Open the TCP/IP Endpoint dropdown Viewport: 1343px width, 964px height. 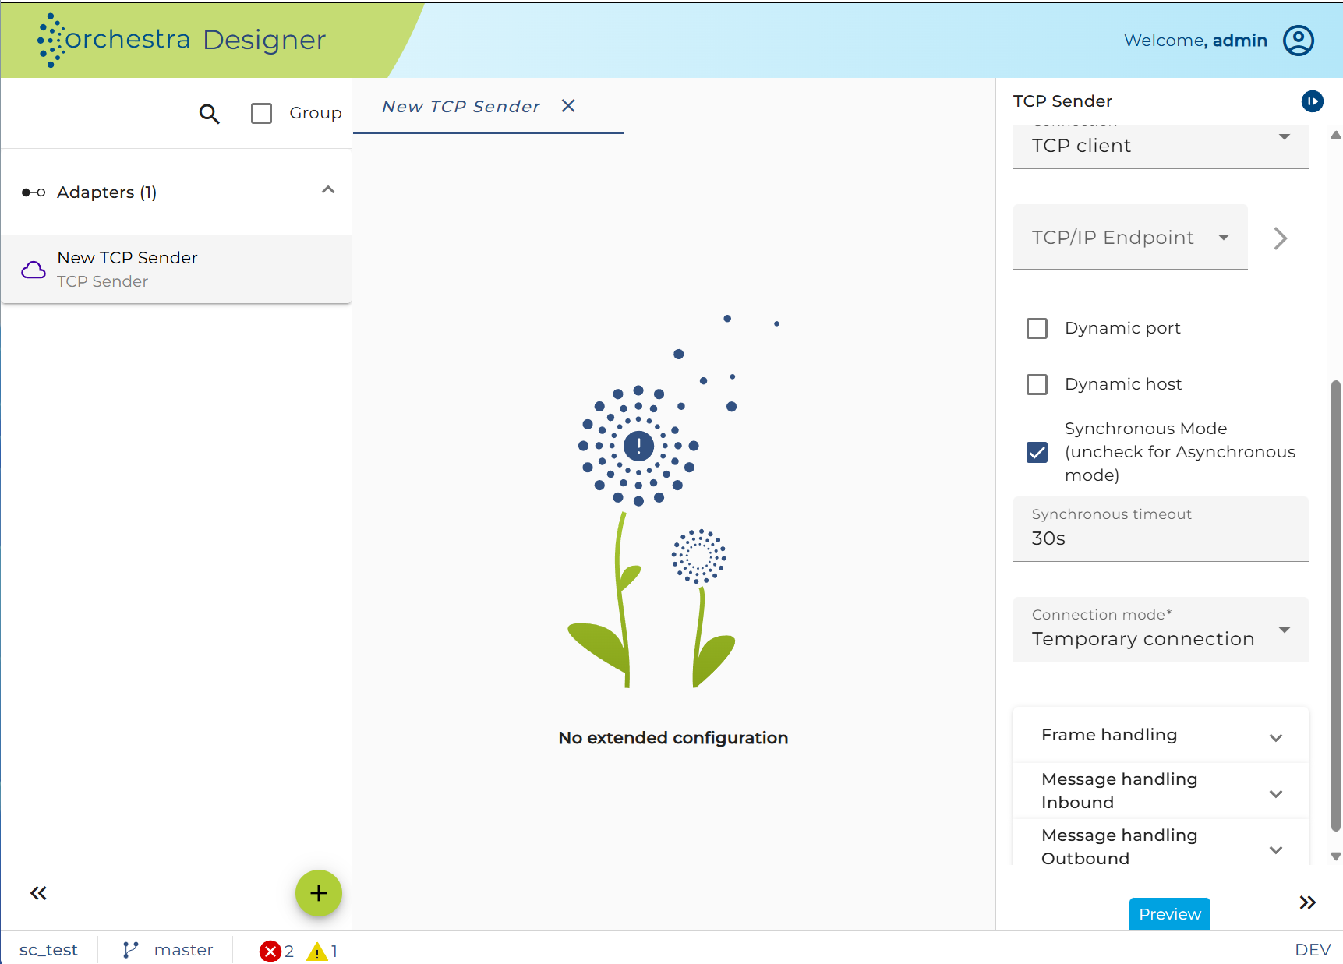pyautogui.click(x=1130, y=238)
